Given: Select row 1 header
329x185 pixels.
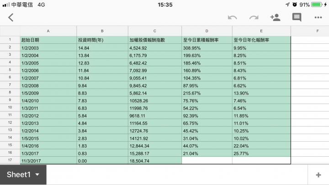Looking at the screenshot, I should [10, 40].
